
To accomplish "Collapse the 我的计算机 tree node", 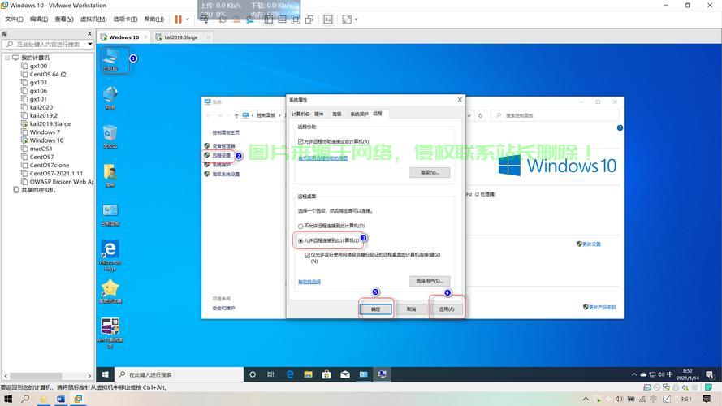I will [x=7, y=58].
